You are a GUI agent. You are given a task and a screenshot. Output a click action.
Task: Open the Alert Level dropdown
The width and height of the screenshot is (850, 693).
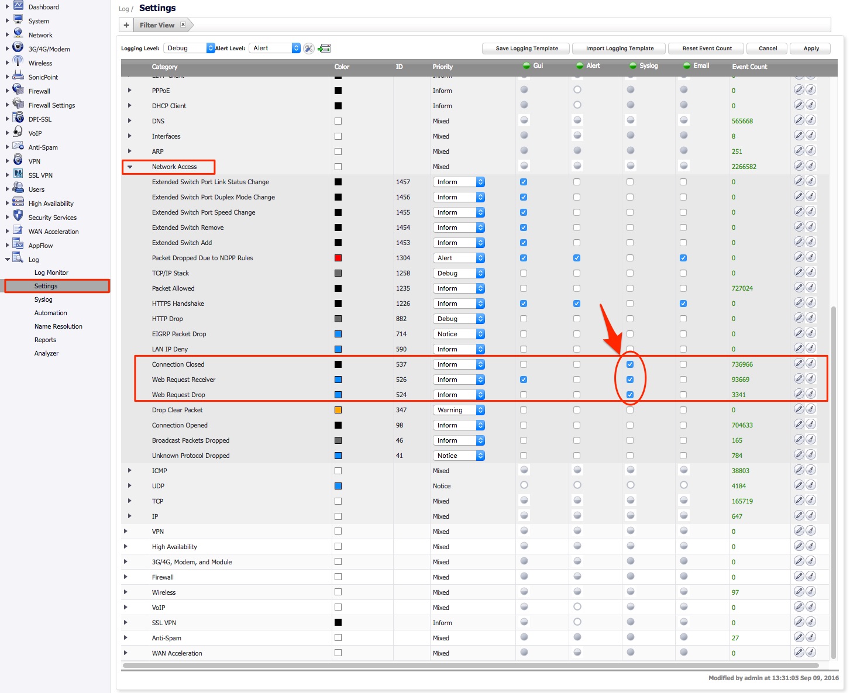pos(274,48)
